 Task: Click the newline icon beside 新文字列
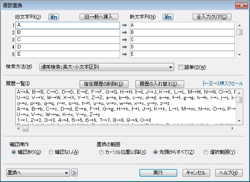(168, 17)
